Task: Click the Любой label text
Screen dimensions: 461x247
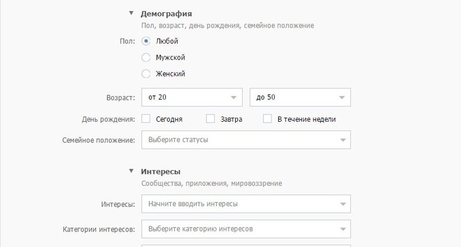Action: click(x=167, y=41)
